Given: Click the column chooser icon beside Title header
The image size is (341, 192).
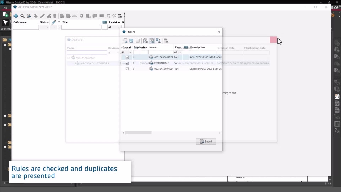Looking at the screenshot, I should pos(104,22).
